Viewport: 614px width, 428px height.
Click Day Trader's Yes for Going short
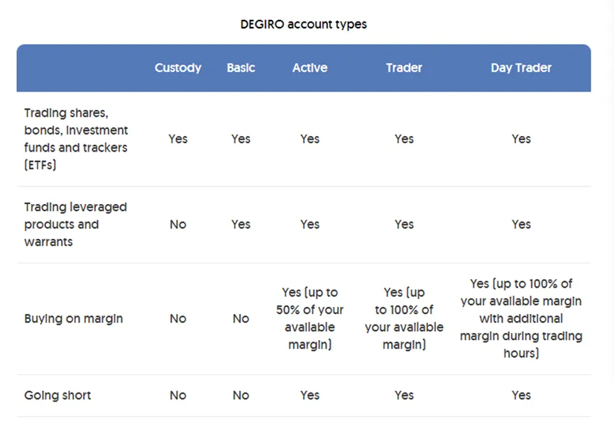click(x=521, y=395)
